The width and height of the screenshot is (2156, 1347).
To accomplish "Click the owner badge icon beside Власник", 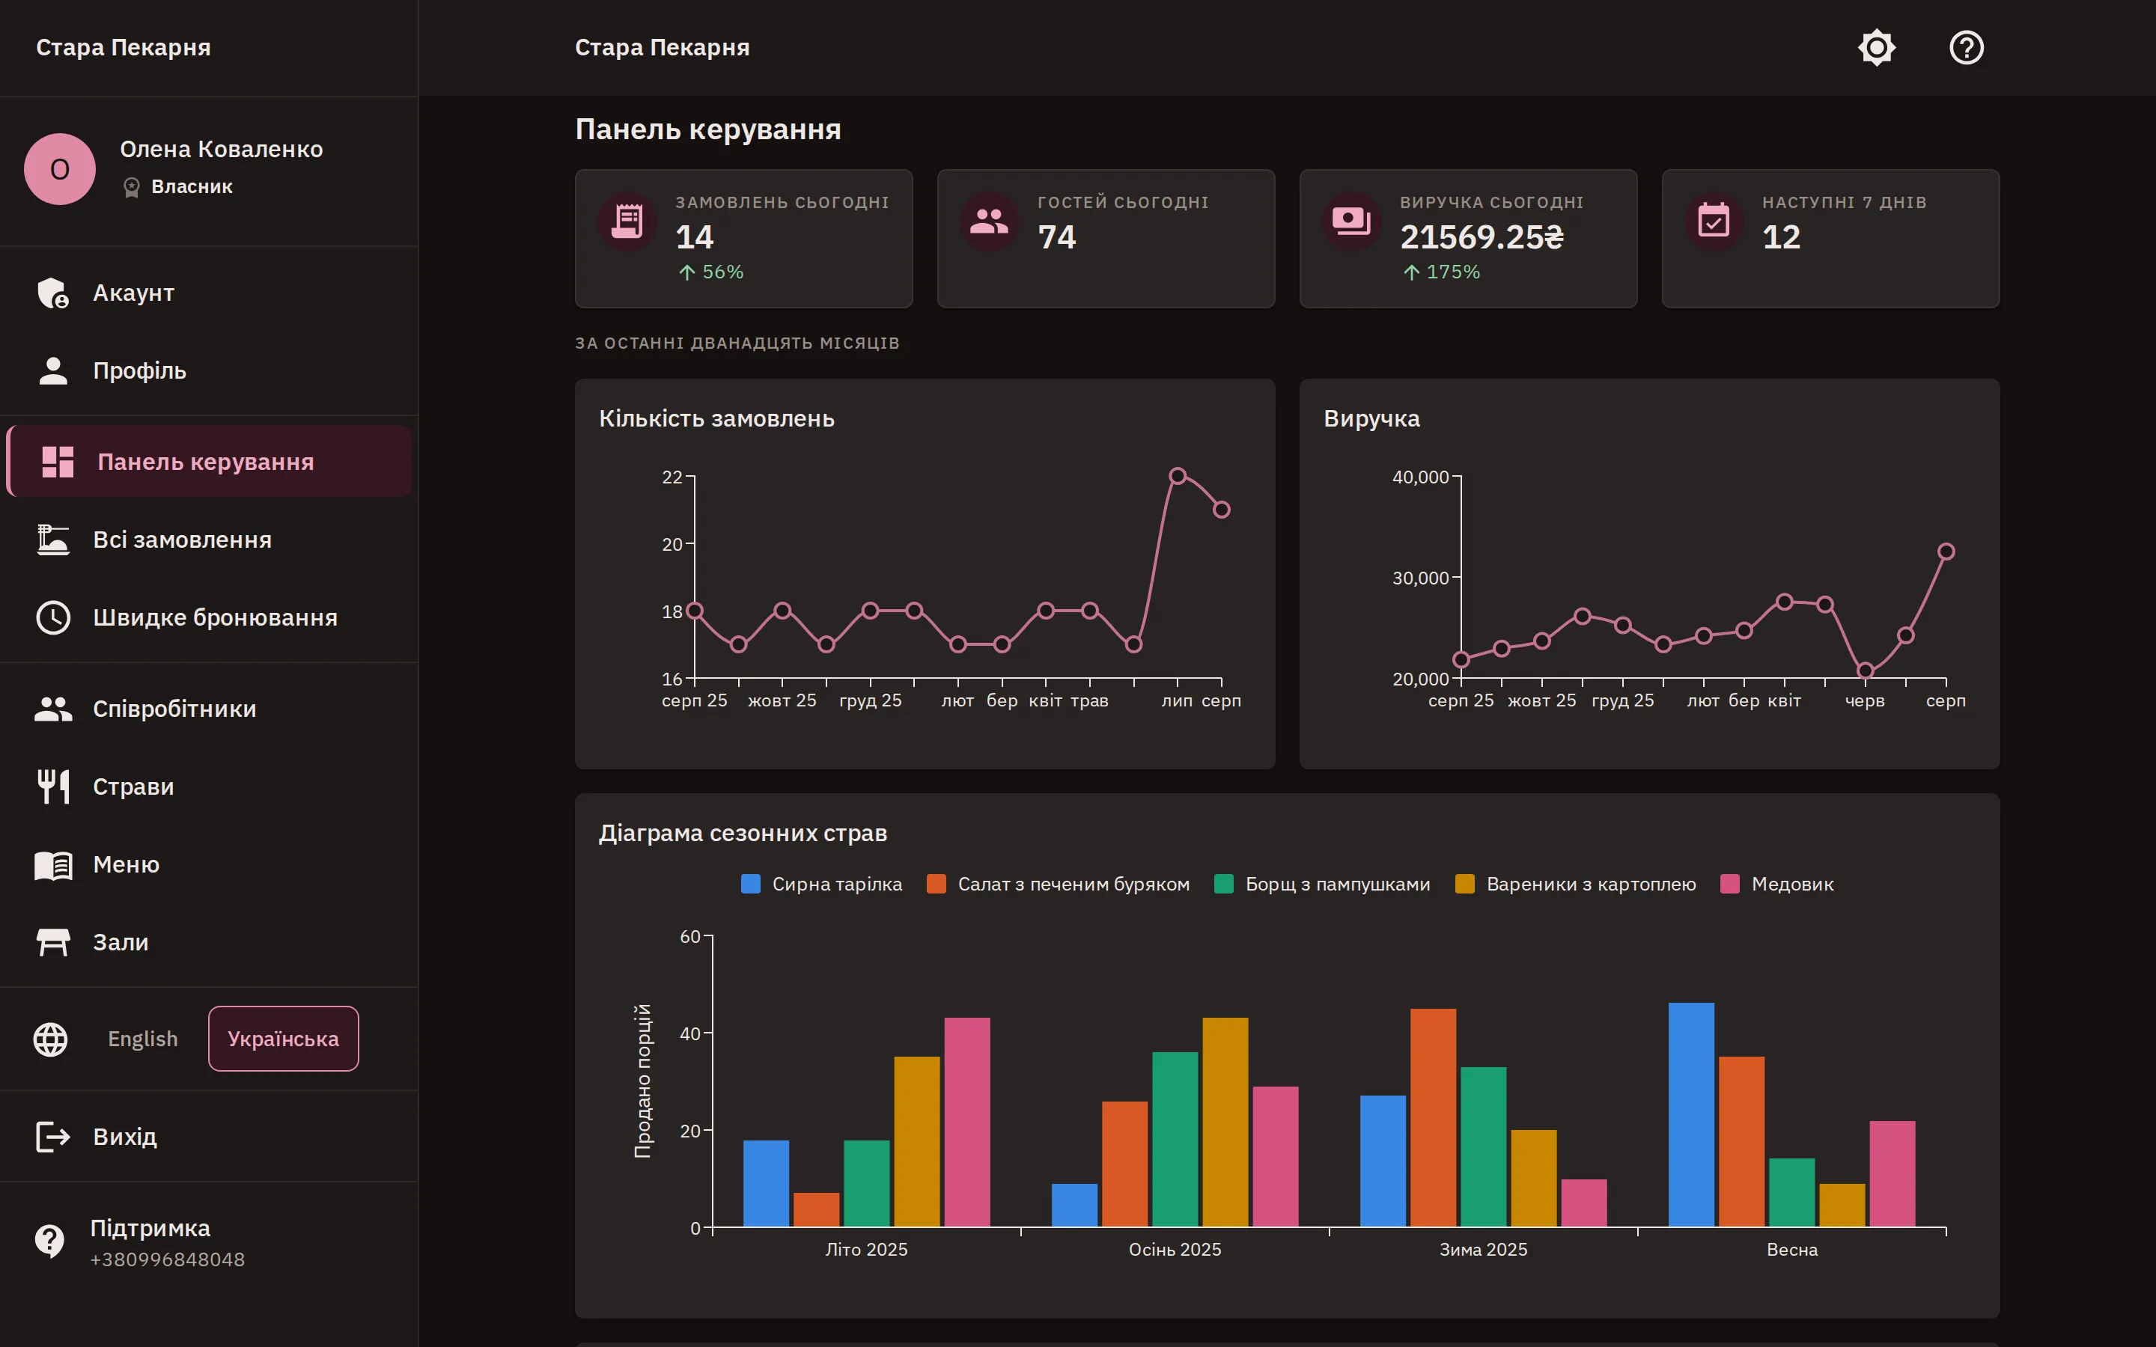I will point(132,187).
